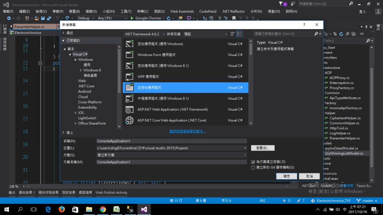Open Microsoft Edge from the taskbar

48,209
